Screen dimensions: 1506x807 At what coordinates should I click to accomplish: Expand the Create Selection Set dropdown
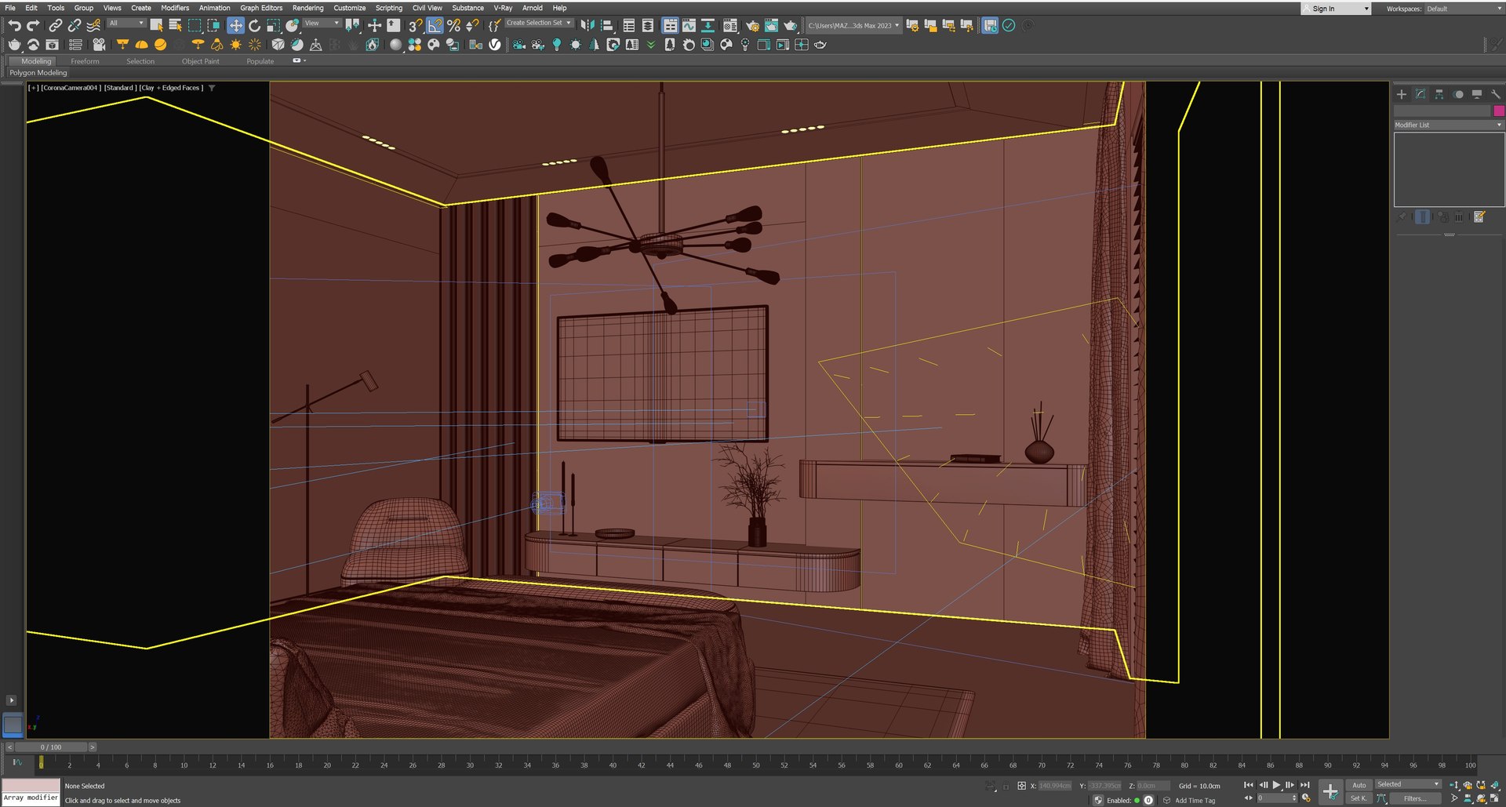click(539, 24)
